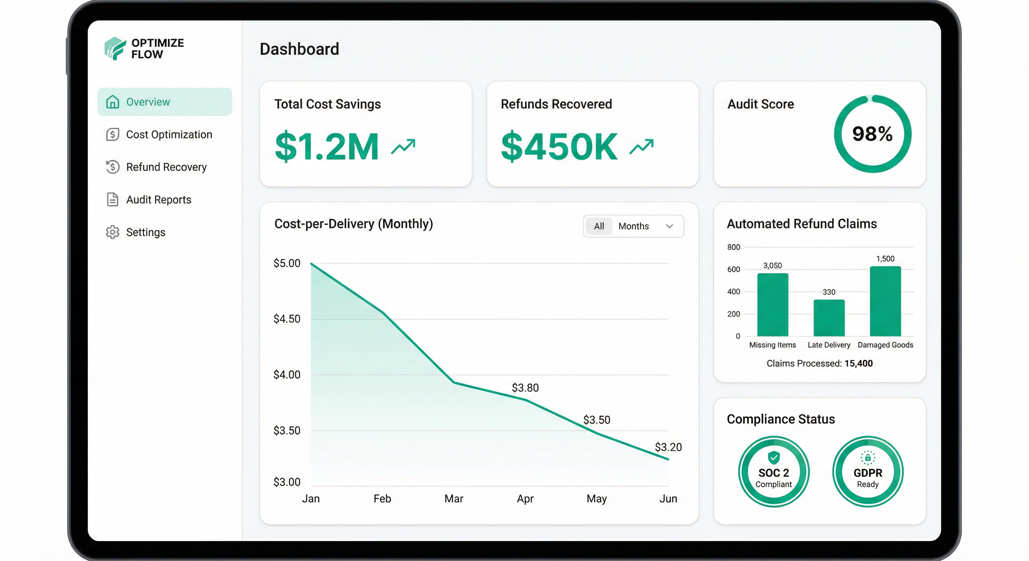
Task: Click the Compliance Status title
Action: [x=781, y=419]
